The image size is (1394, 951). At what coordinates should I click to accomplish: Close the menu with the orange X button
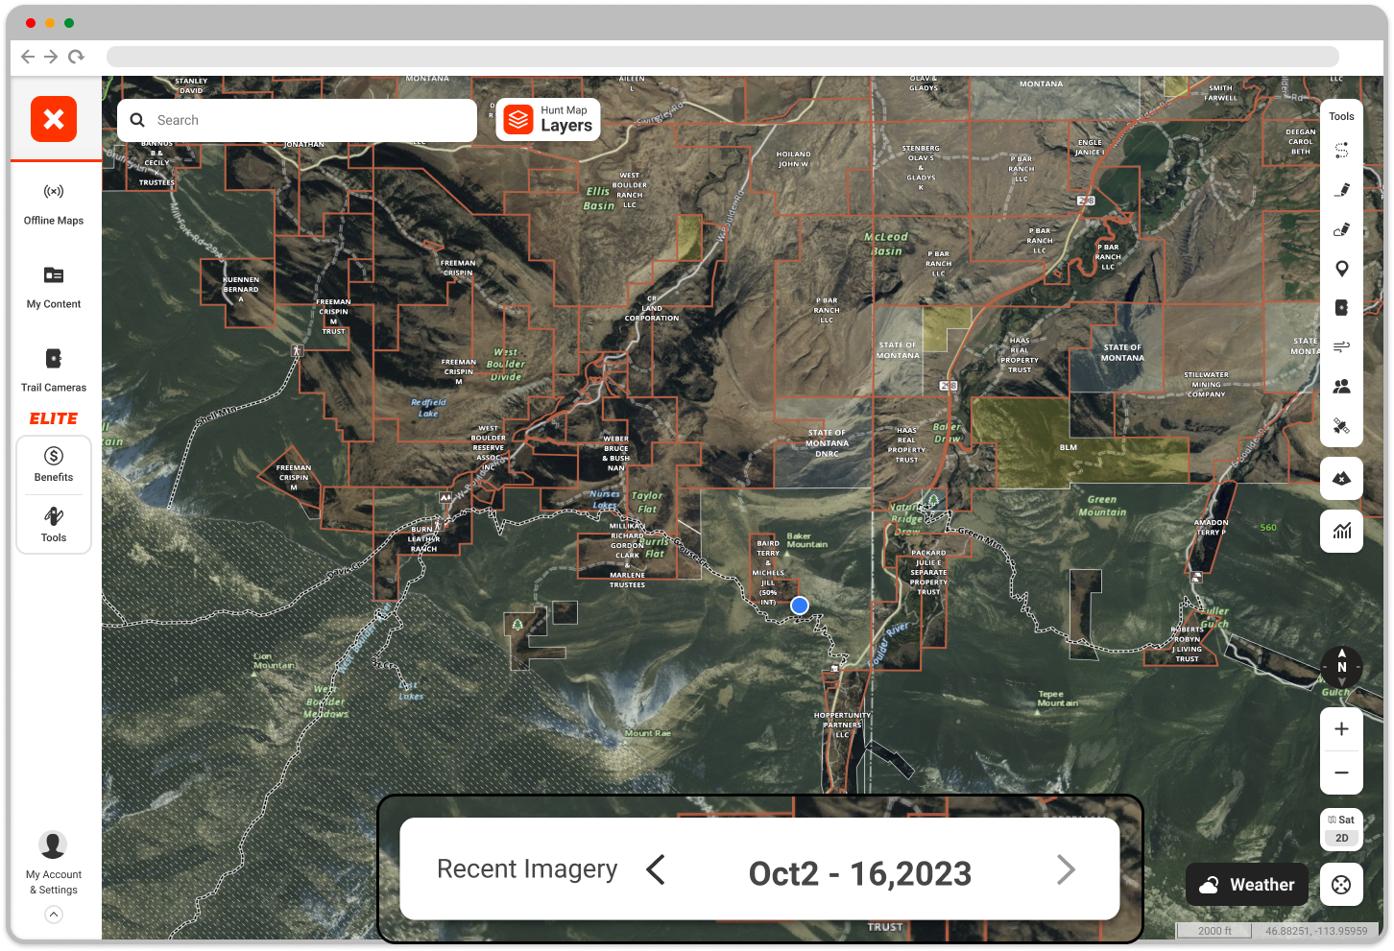[54, 119]
